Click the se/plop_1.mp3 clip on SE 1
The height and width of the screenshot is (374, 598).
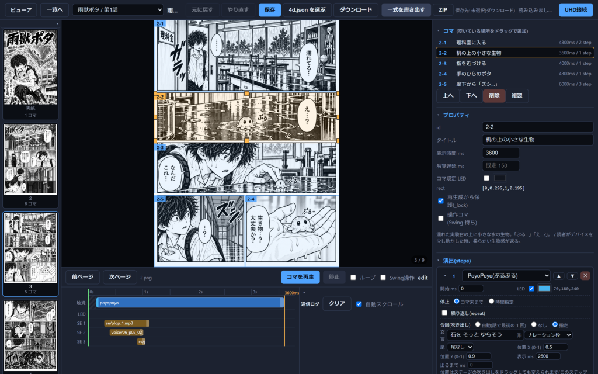tap(127, 323)
